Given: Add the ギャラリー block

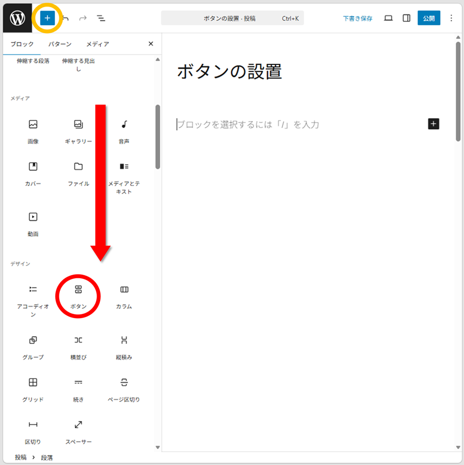Looking at the screenshot, I should tap(78, 130).
